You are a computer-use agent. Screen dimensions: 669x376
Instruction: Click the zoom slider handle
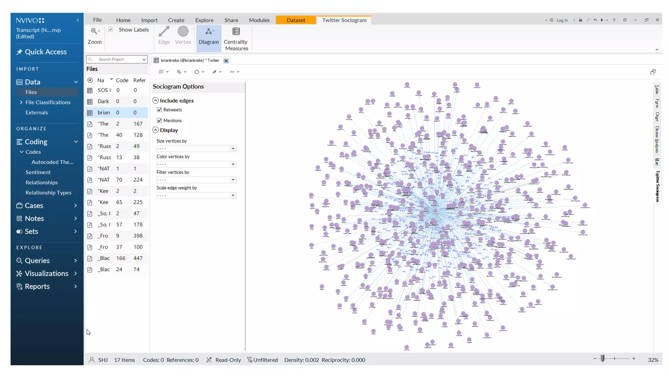602,358
